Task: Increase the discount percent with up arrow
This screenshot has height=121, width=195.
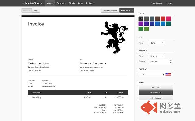Action: click(171, 60)
